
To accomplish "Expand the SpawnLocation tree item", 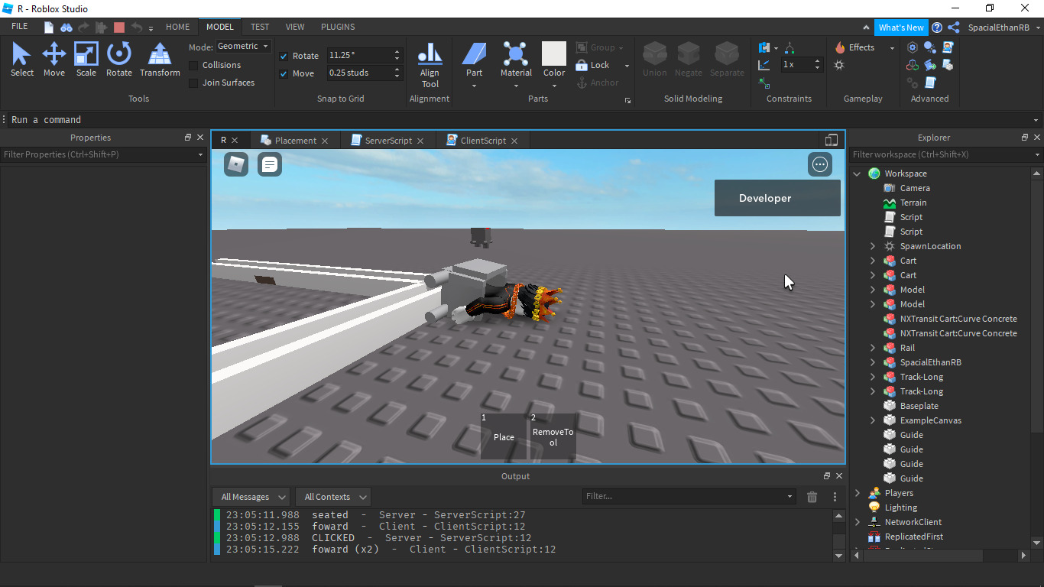I will (872, 245).
